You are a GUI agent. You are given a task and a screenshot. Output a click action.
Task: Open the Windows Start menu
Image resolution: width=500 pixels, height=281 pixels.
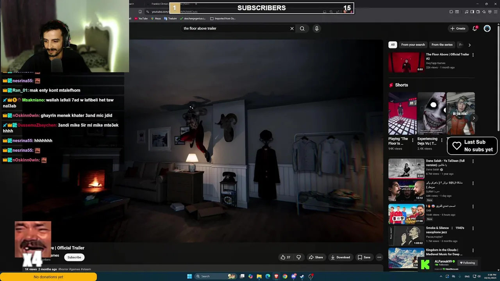tap(189, 276)
